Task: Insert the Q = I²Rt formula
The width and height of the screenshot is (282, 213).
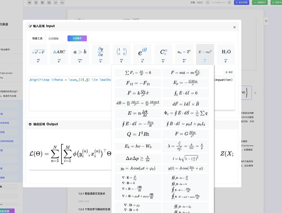Action: pyautogui.click(x=138, y=134)
